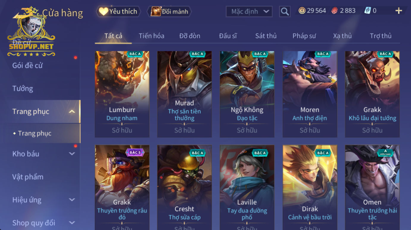Select the Grakk Thuyền trưởng râu đỏ skin
This screenshot has height=230, width=411.
122,187
